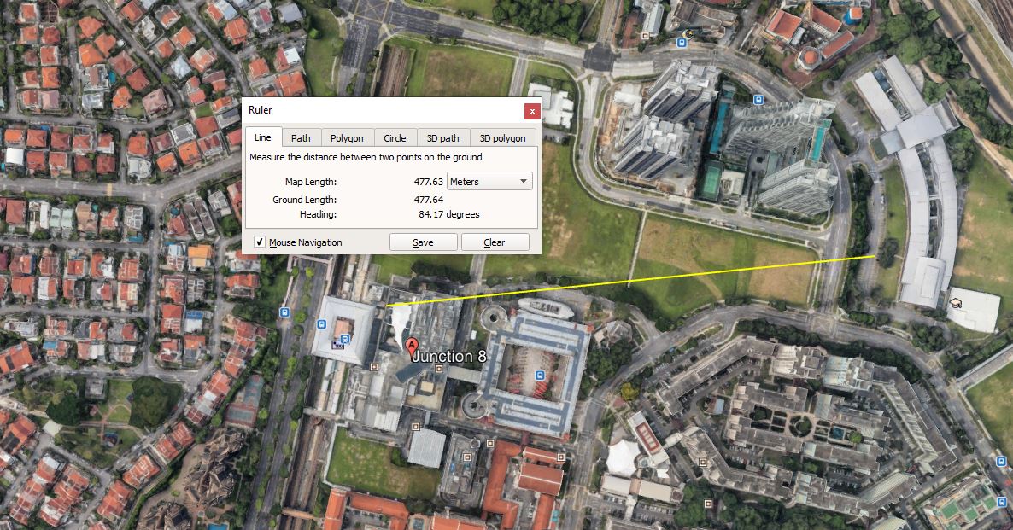Select the 3D path tab

[x=442, y=138]
